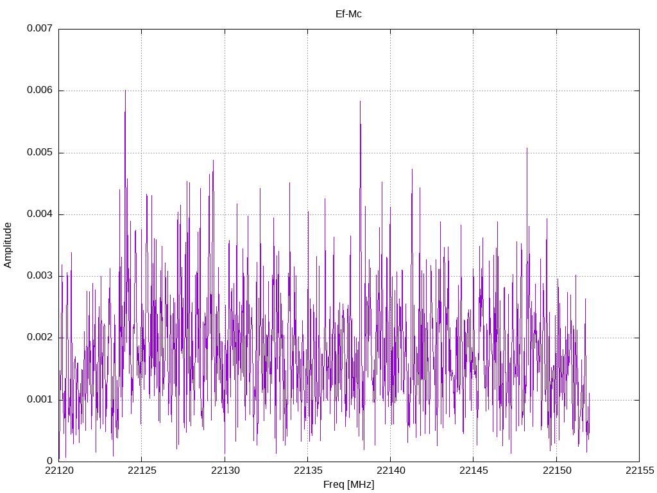Click the y-axis tick label 0.007
The image size is (657, 493).
(x=40, y=28)
